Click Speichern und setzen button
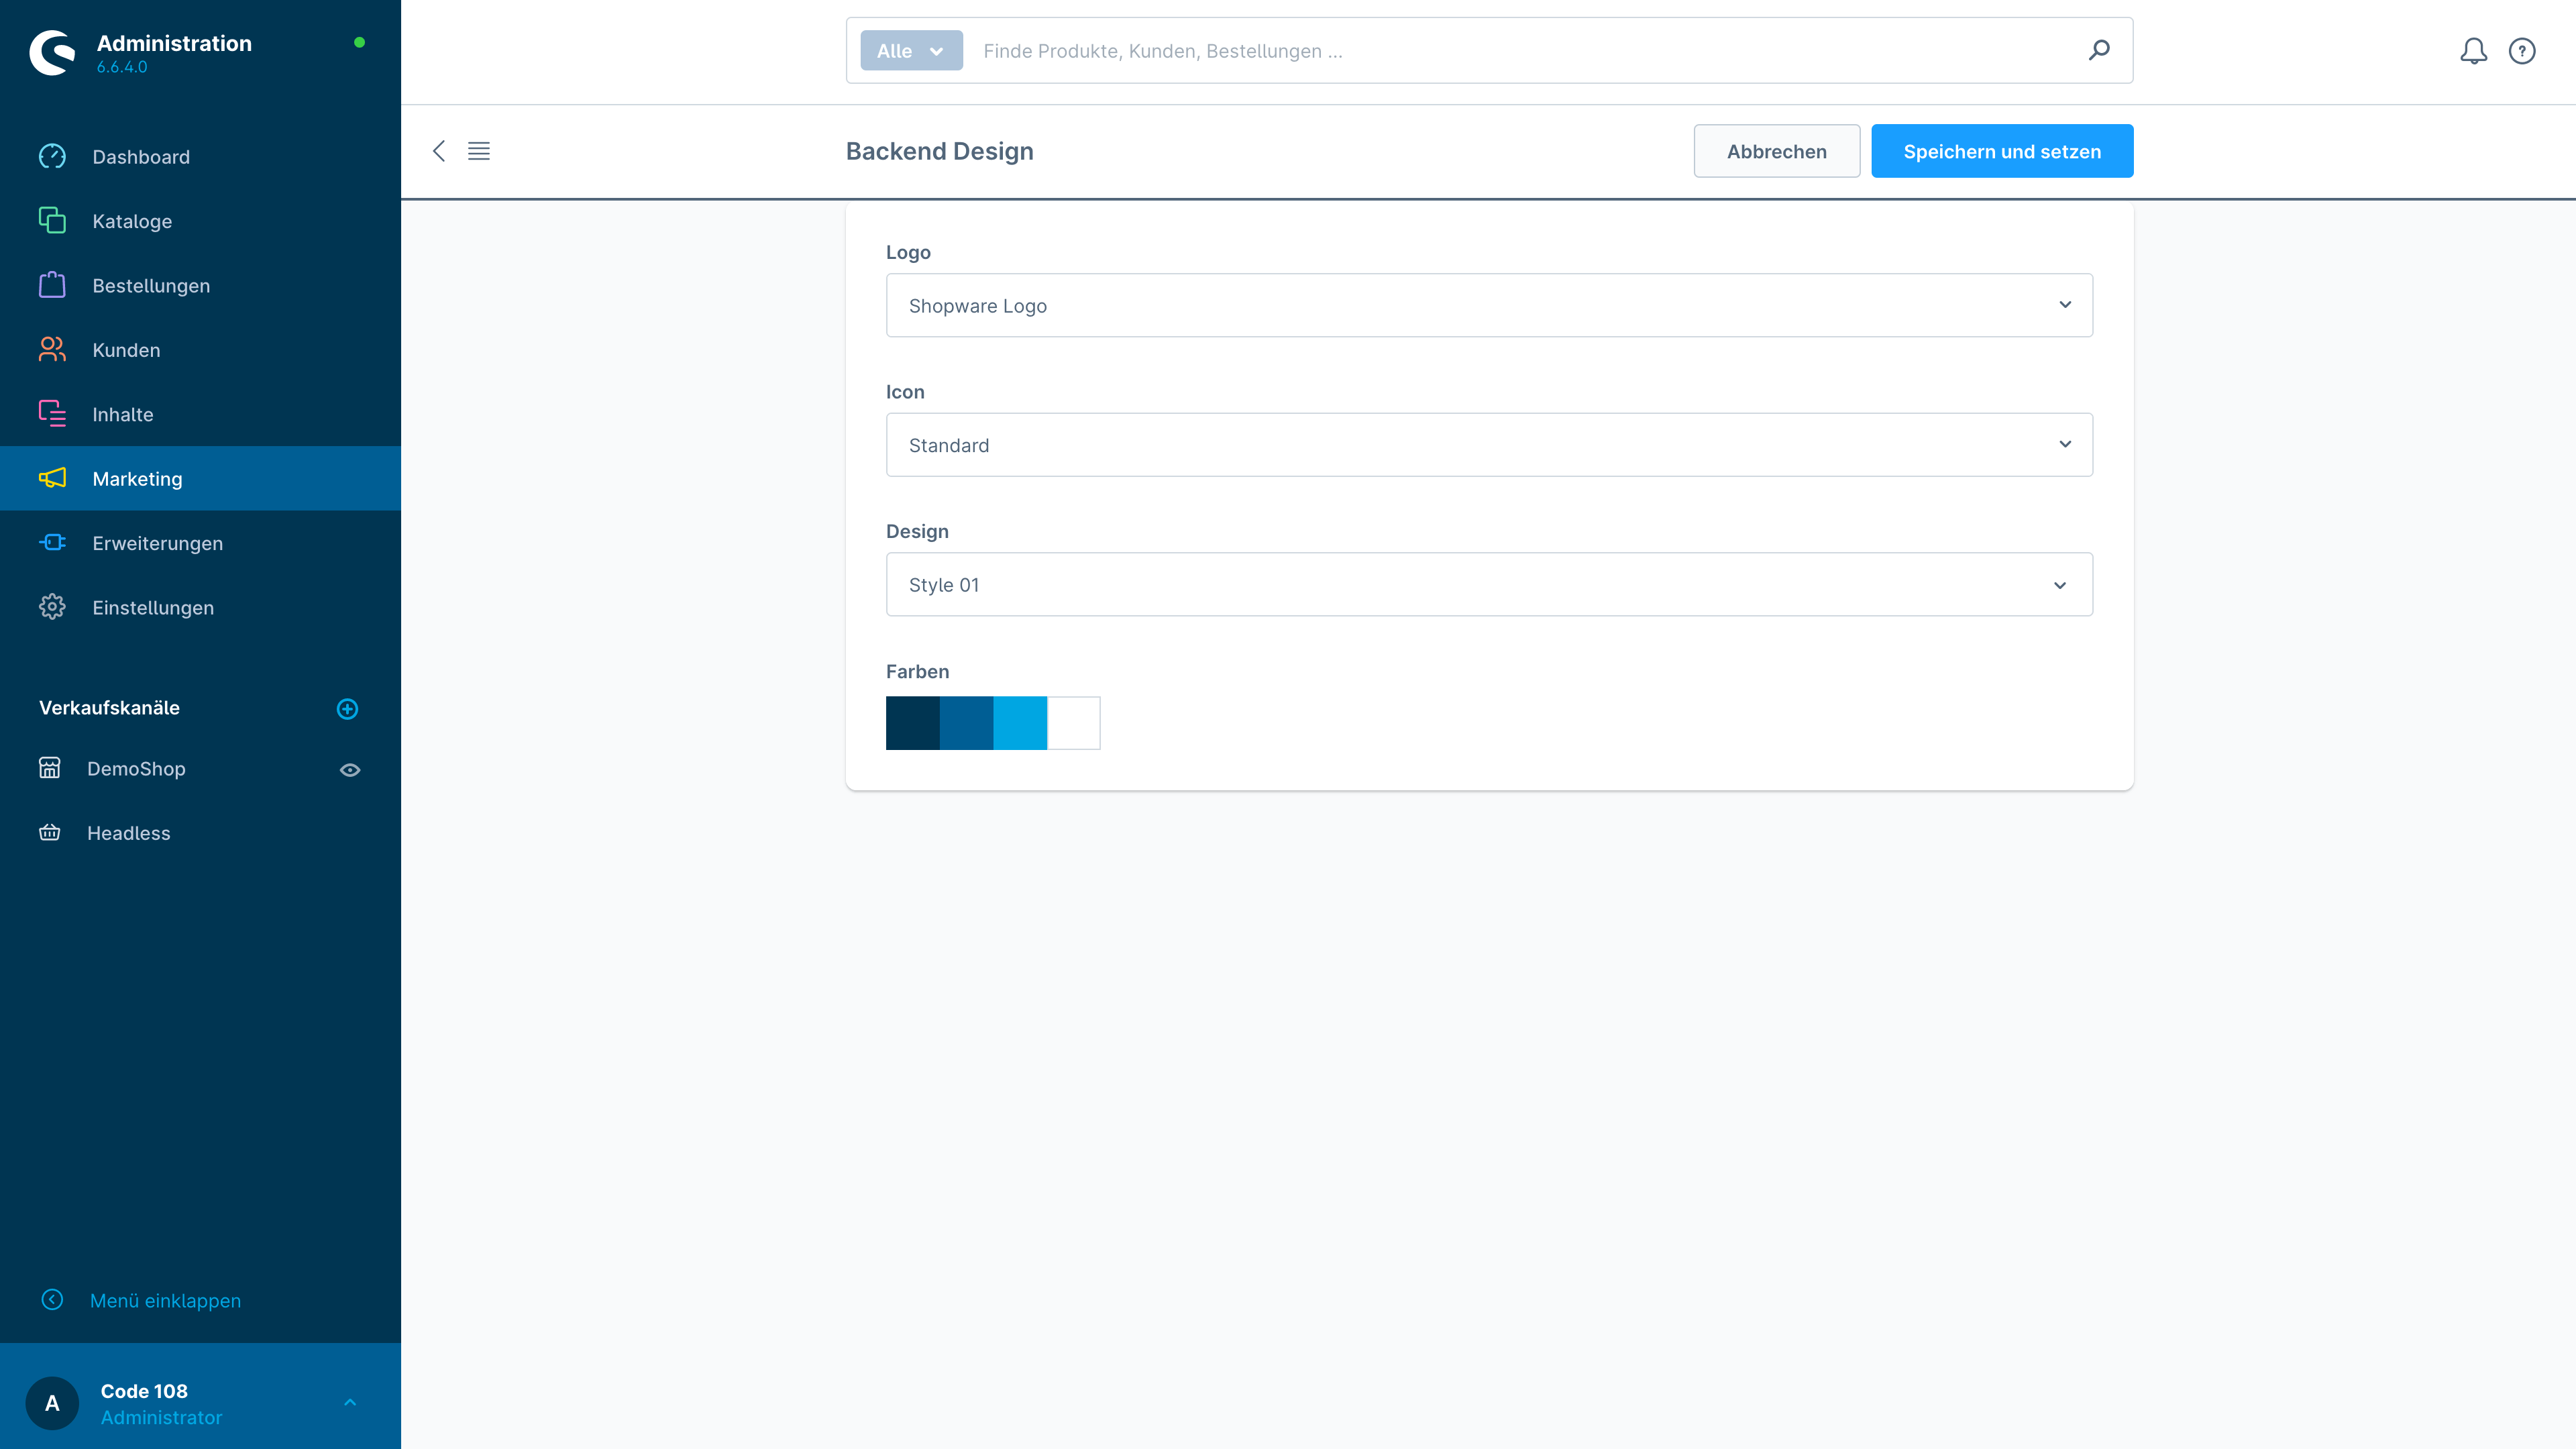The height and width of the screenshot is (1449, 2576). [2002, 151]
